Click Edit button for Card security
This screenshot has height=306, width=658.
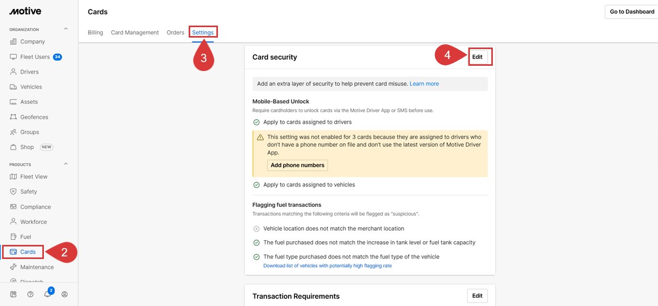click(x=477, y=57)
